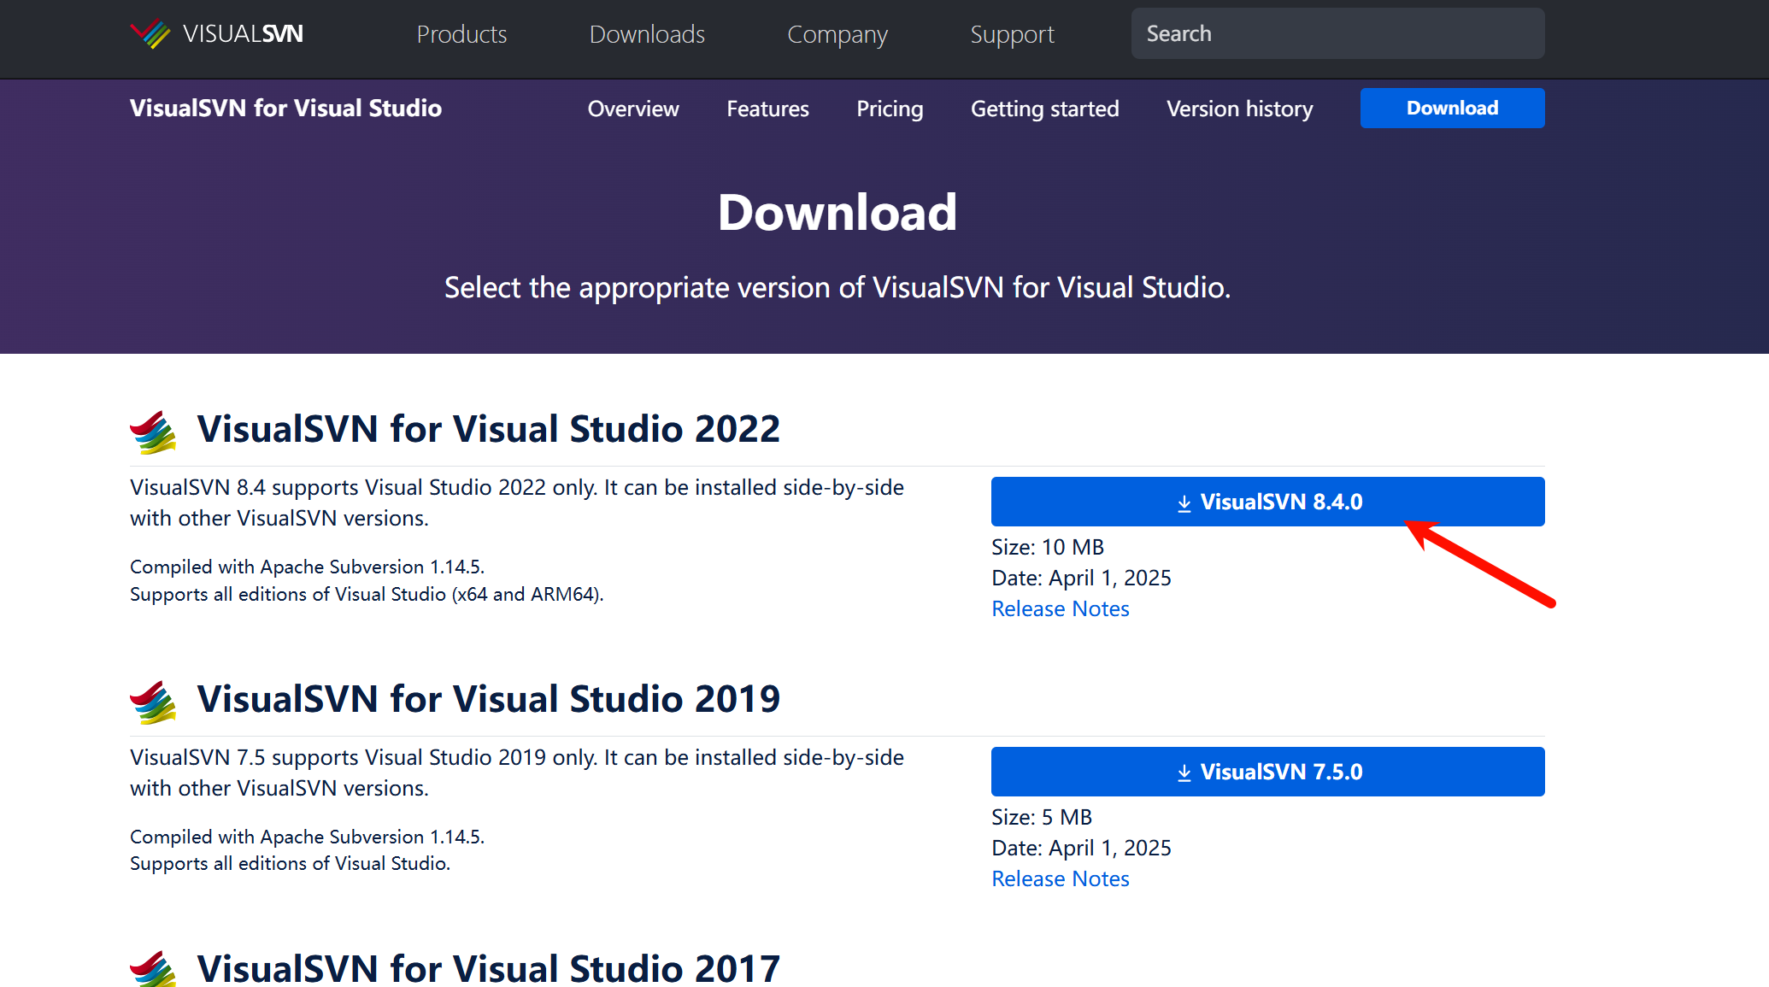Screen dimensions: 1769x987
Task: Open Release Notes for VisualSVN 7.5.0
Action: coord(1060,878)
